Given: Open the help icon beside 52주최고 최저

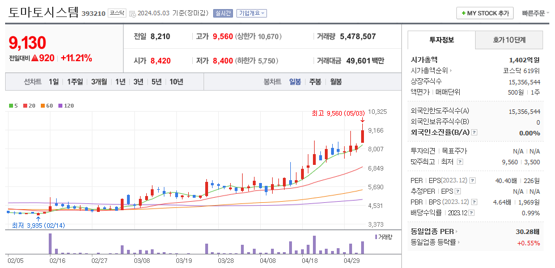Looking at the screenshot, I should (460, 162).
